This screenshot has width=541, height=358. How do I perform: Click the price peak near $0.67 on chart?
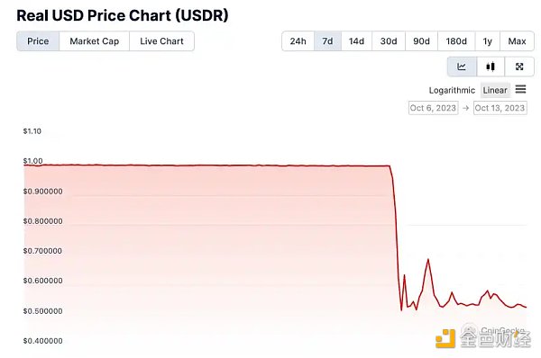(428, 260)
